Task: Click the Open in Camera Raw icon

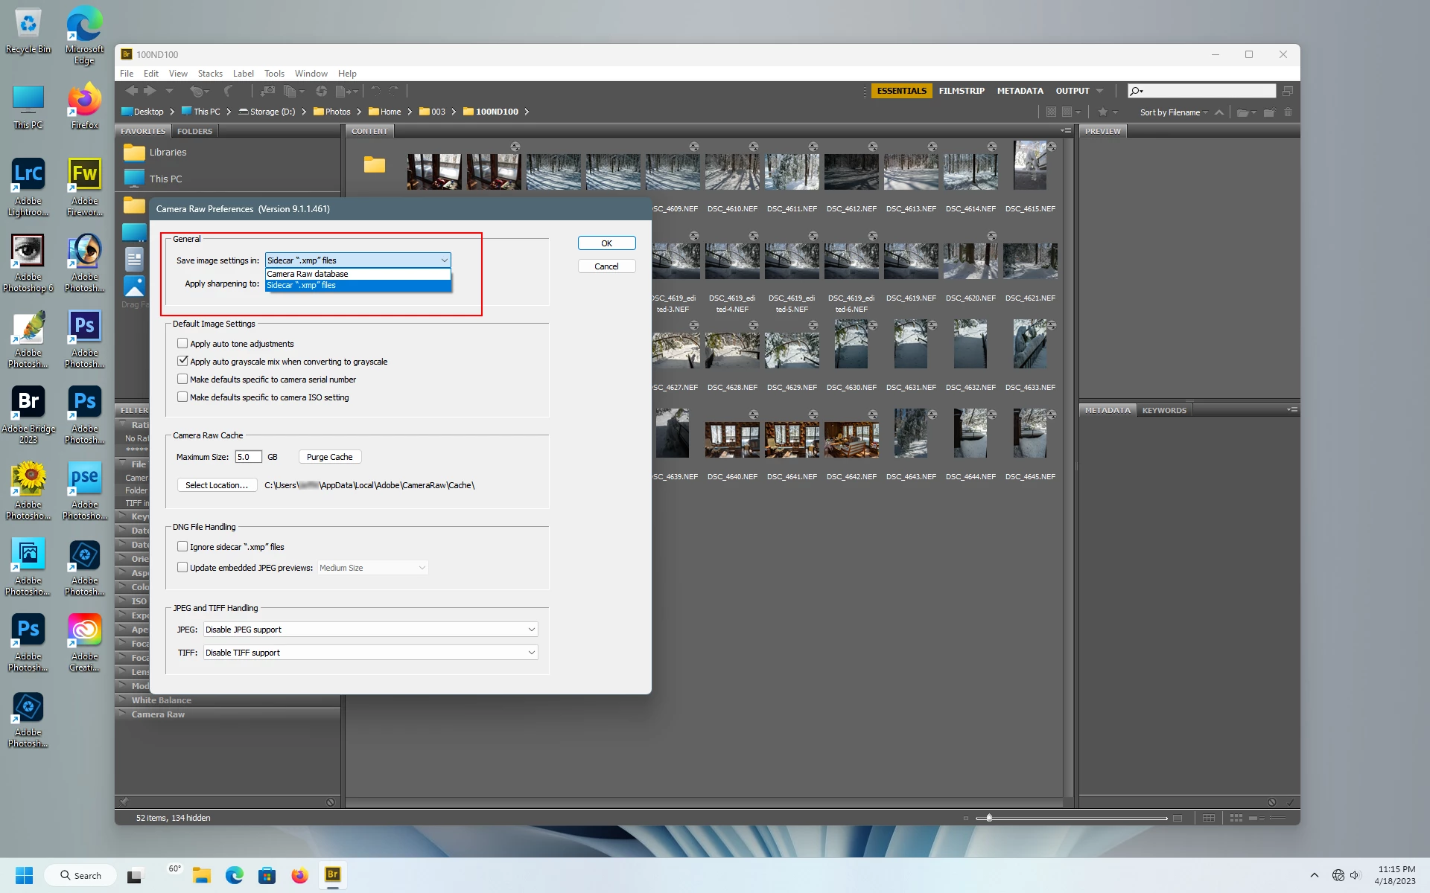Action: coord(321,91)
